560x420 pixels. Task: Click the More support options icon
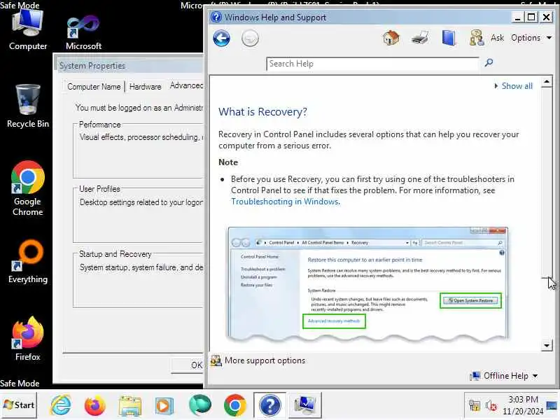(x=216, y=360)
